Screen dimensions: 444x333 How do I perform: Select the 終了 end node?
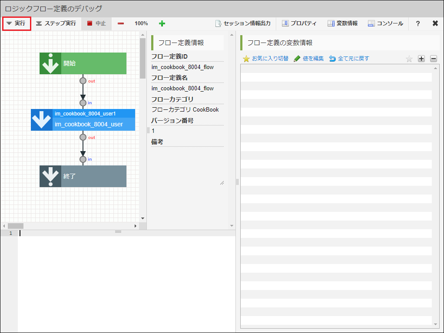click(x=83, y=176)
